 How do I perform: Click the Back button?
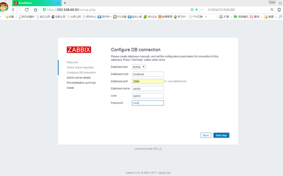[206, 135]
